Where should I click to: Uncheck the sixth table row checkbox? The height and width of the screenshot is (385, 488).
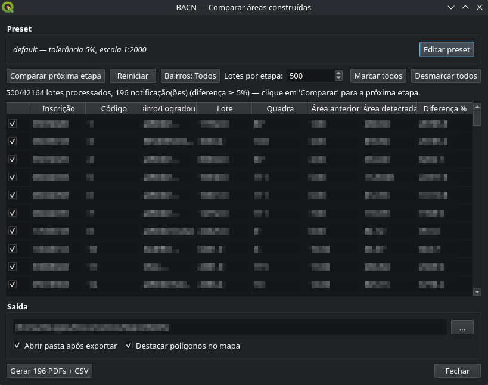click(x=13, y=213)
